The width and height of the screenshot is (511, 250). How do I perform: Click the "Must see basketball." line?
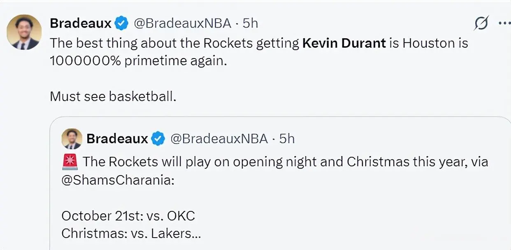click(x=113, y=96)
